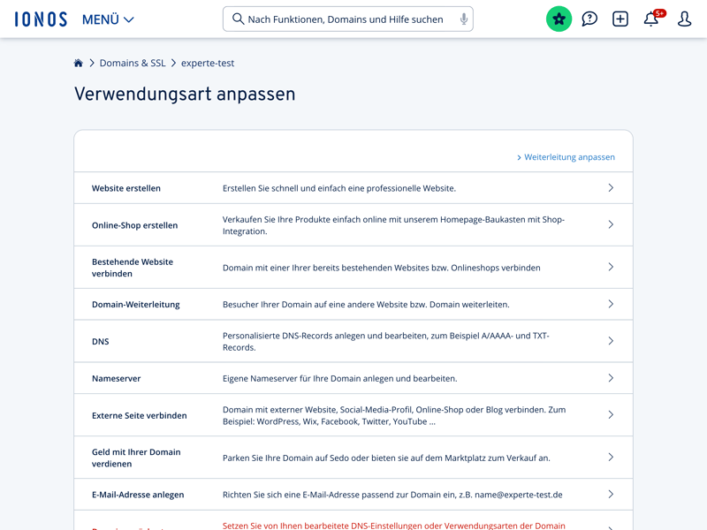The image size is (707, 530).
Task: Click the green star badge icon
Action: [559, 19]
